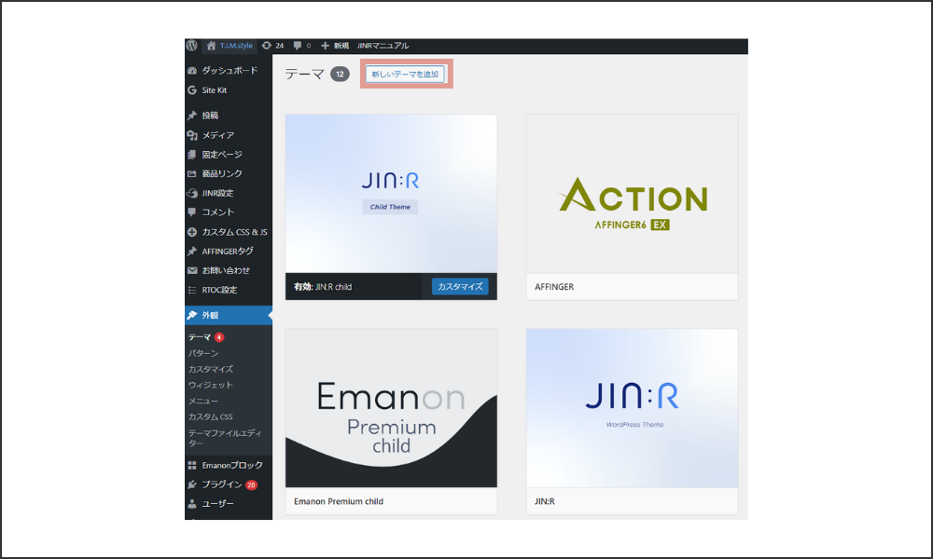Screen dimensions: 933x559
Task: Open the テーマ submenu link
Action: [x=200, y=337]
